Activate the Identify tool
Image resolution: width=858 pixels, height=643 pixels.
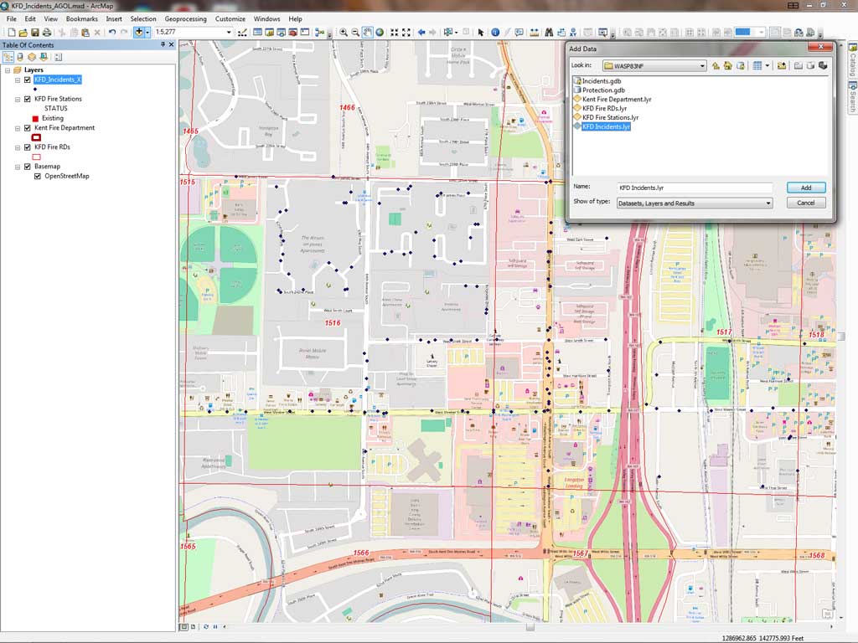click(495, 33)
